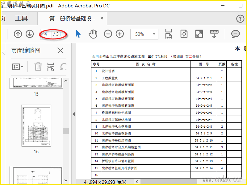247x185 pixels.
Task: Zoom out with the minus icon
Action: click(108, 34)
